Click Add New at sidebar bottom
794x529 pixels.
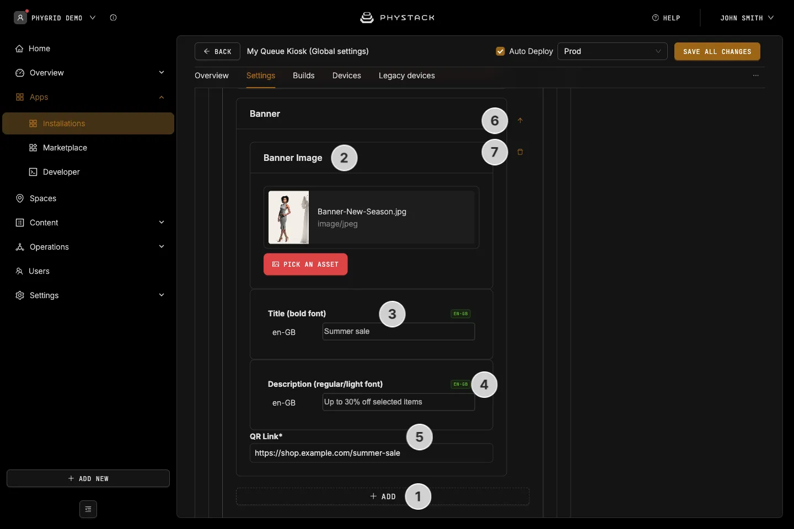(x=88, y=478)
